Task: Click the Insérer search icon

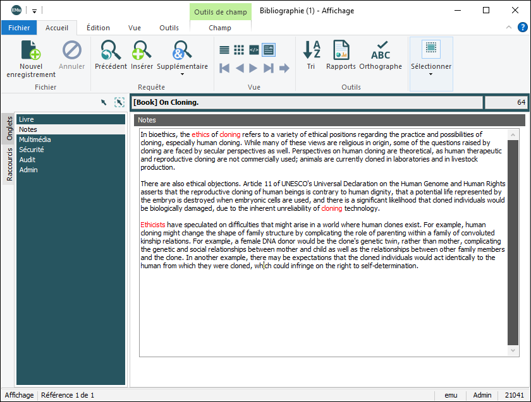Action: [x=142, y=50]
